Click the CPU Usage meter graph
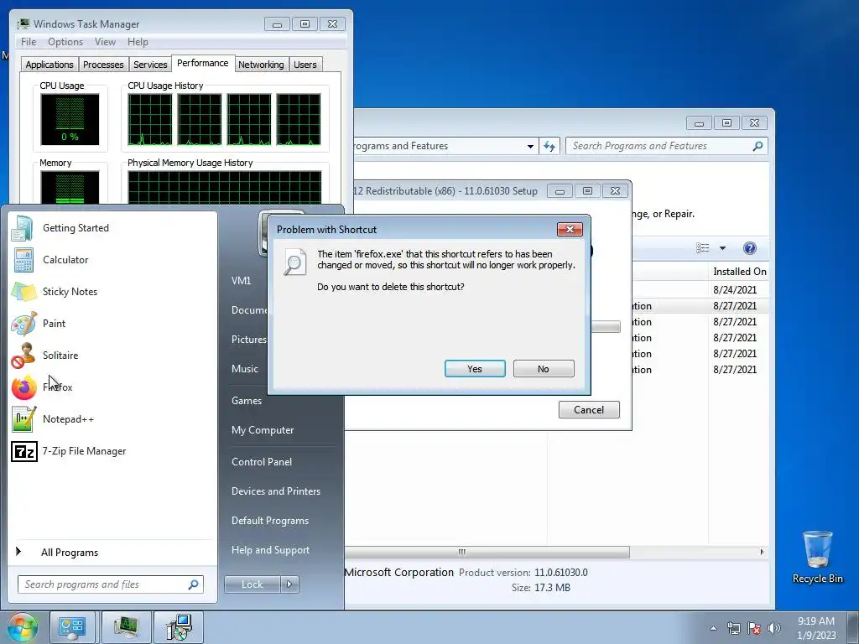The image size is (859, 644). point(70,119)
